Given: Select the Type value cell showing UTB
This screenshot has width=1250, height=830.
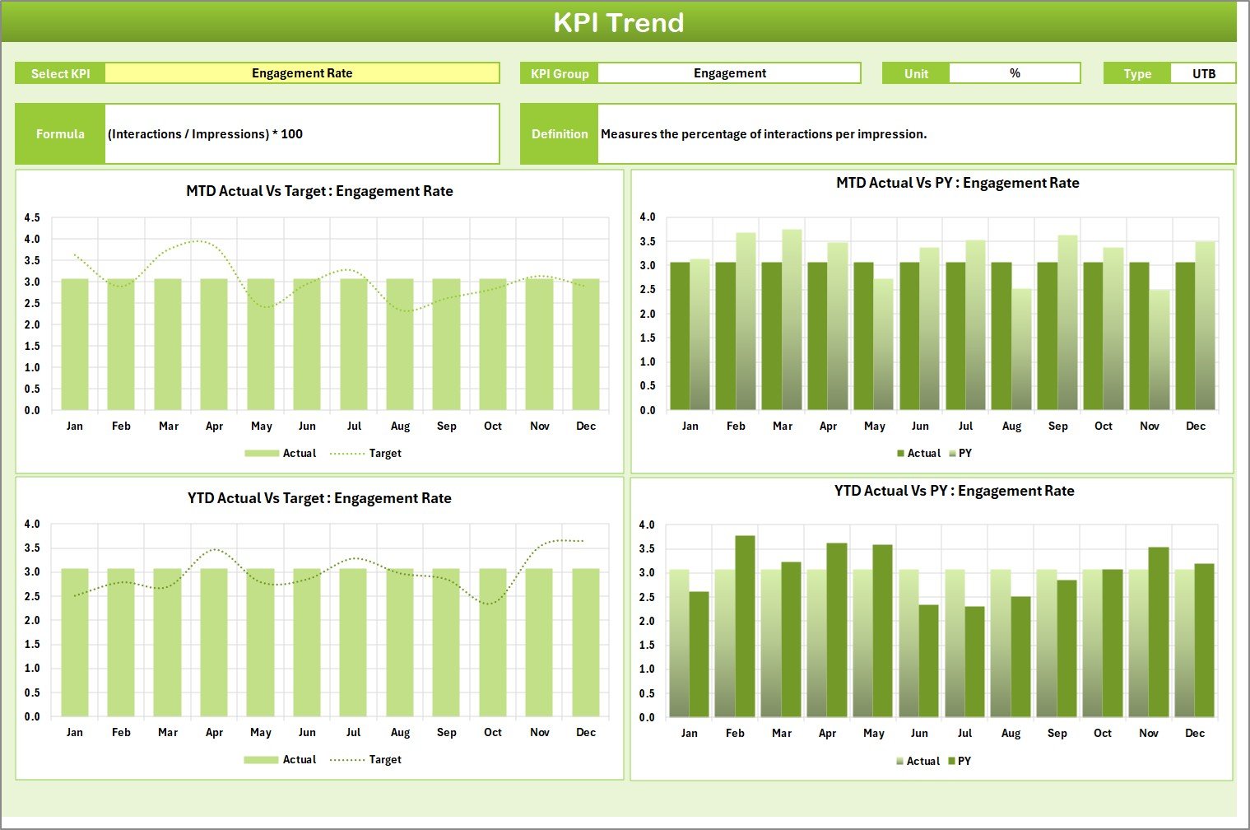Looking at the screenshot, I should (x=1203, y=73).
